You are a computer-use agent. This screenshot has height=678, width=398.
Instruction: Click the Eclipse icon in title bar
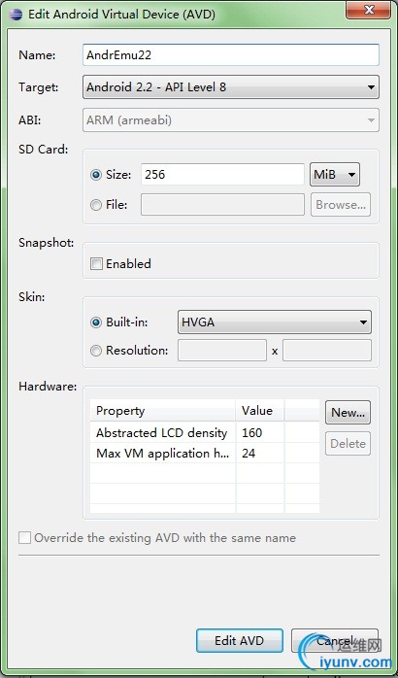pos(16,14)
